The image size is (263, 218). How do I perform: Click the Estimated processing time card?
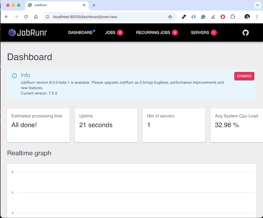pos(38,125)
